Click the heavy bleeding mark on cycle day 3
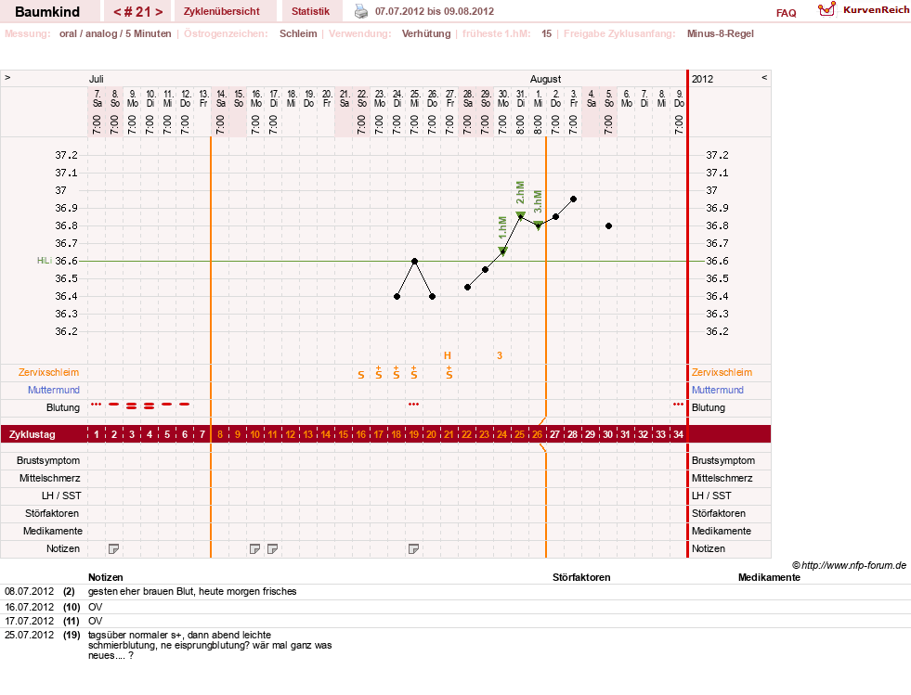Image resolution: width=911 pixels, height=695 pixels. (x=131, y=405)
